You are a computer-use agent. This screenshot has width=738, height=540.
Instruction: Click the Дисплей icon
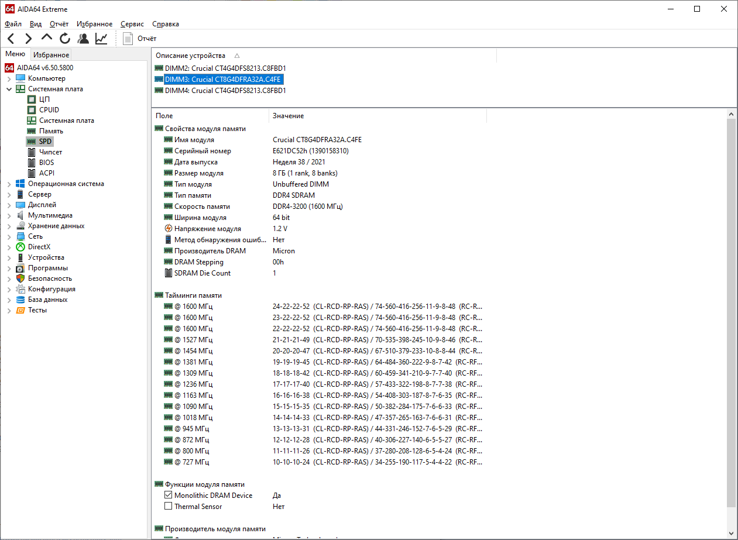(20, 205)
